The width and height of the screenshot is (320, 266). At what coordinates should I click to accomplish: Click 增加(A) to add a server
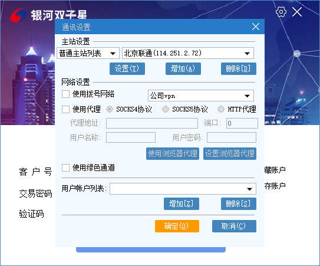tap(183, 68)
